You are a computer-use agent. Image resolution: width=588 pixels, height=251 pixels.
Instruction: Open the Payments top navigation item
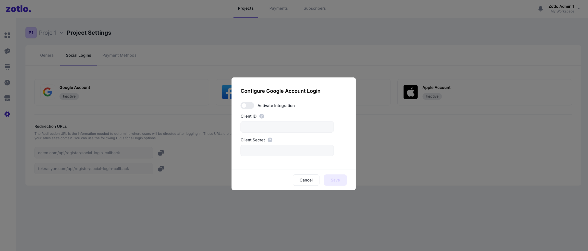[x=278, y=8]
